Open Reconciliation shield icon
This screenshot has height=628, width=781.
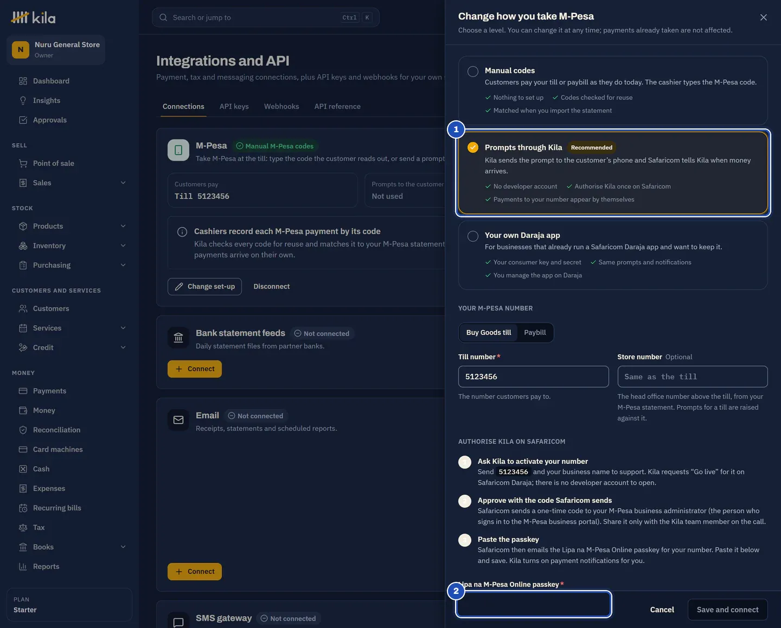click(23, 430)
